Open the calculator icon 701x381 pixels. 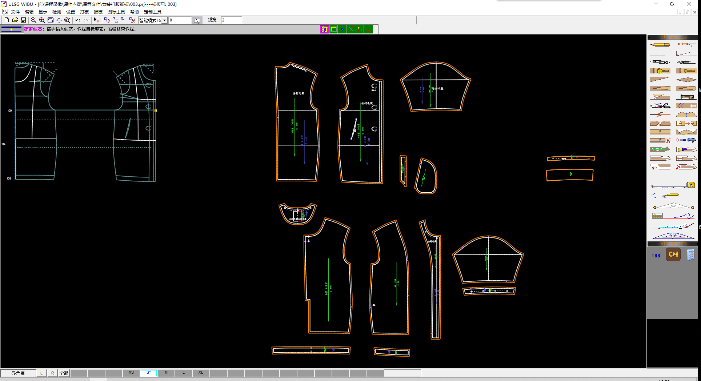click(x=690, y=255)
